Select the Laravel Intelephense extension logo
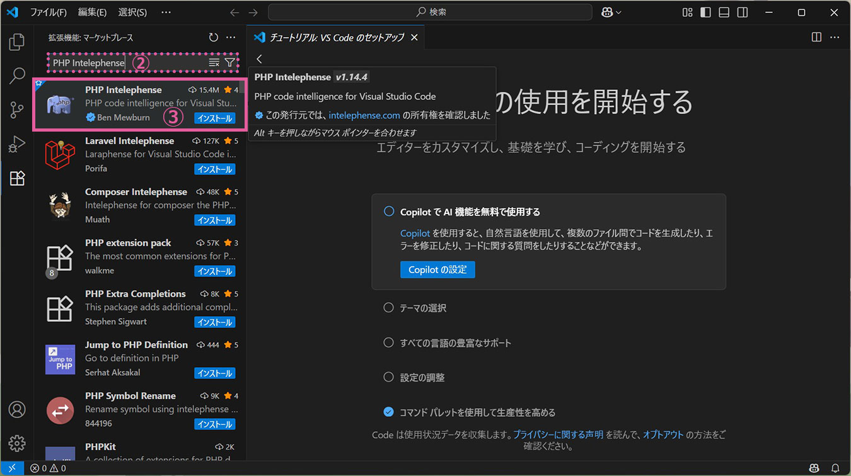The height and width of the screenshot is (476, 851). pyautogui.click(x=61, y=156)
